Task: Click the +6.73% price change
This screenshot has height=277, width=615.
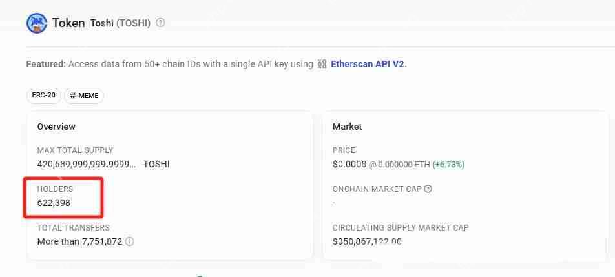Action: pos(448,164)
